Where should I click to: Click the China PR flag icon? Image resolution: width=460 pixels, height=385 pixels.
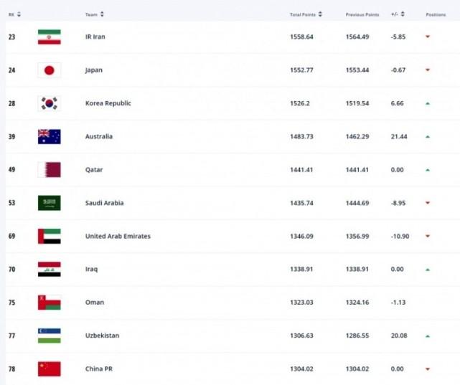[x=49, y=369]
